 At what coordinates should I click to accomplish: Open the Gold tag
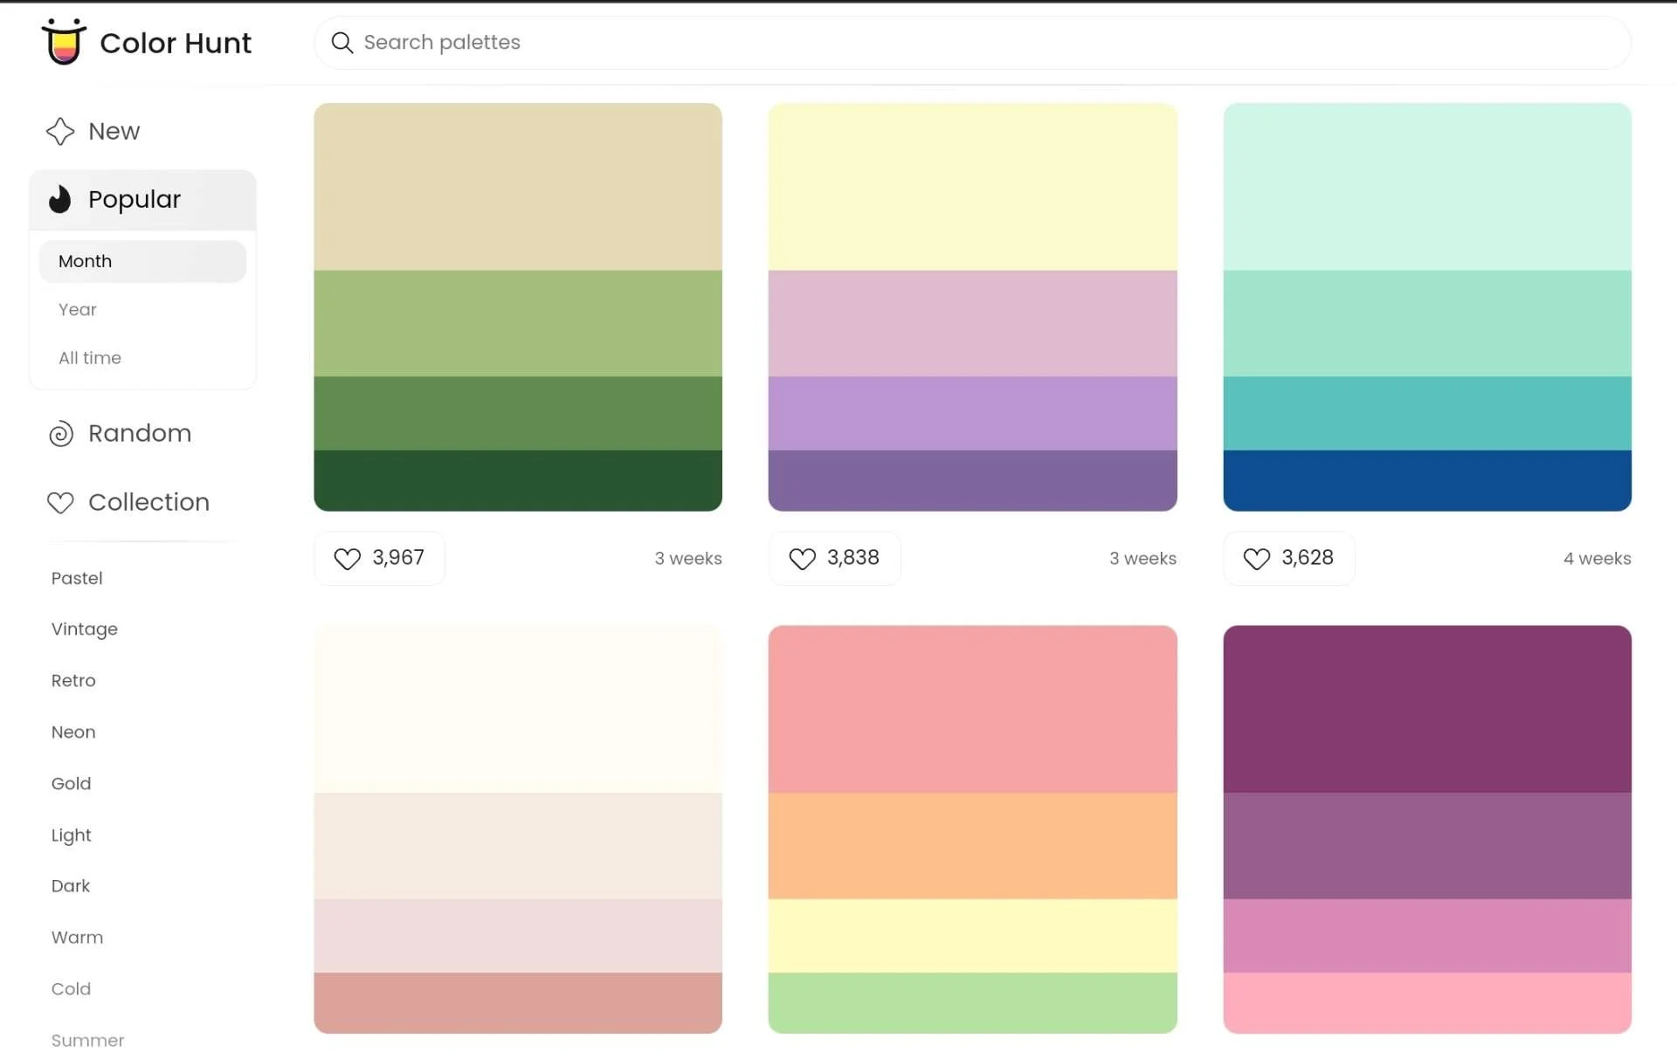pyautogui.click(x=71, y=783)
